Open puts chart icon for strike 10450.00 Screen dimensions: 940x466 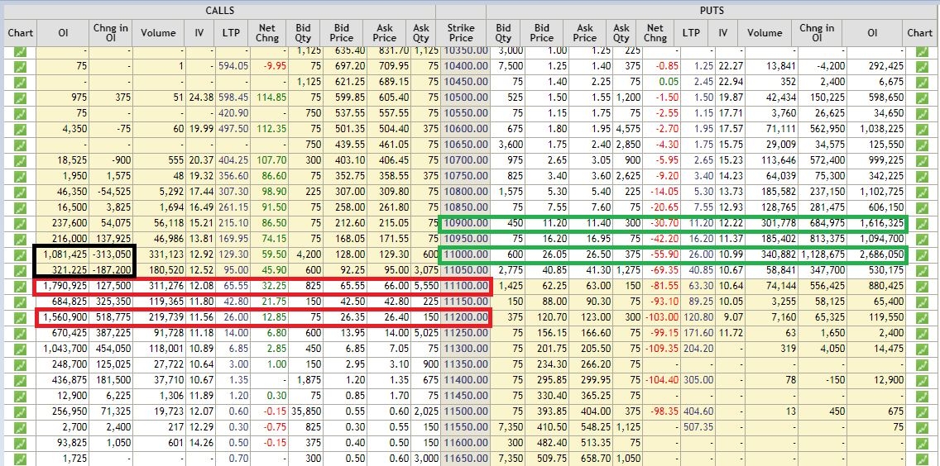coord(922,82)
